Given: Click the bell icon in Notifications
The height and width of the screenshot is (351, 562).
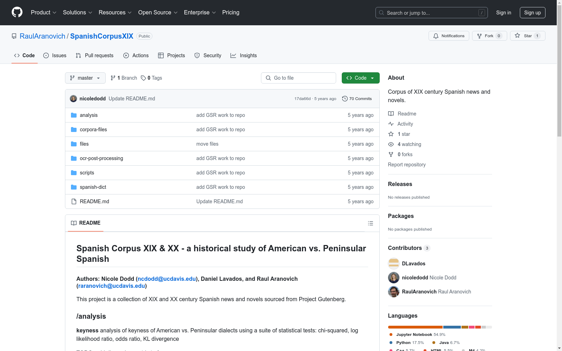Looking at the screenshot, I should click(x=436, y=36).
